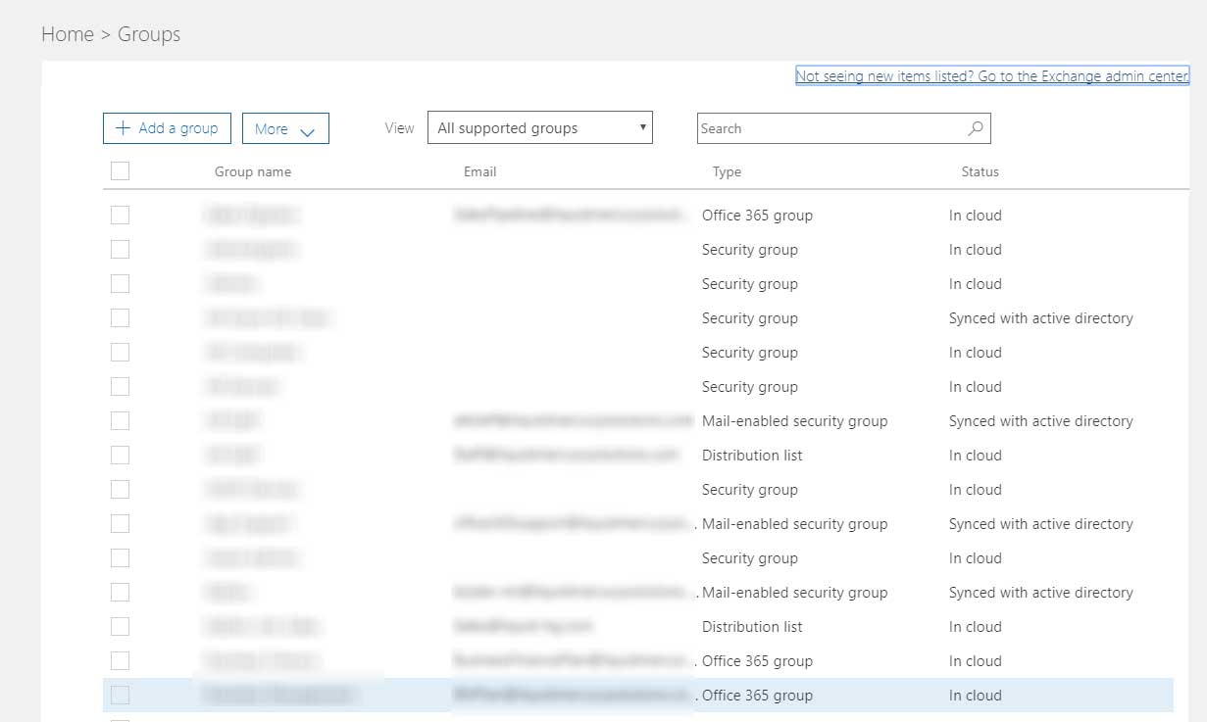
Task: Select the checkbox on the highlighted bottom row
Action: pyautogui.click(x=120, y=696)
